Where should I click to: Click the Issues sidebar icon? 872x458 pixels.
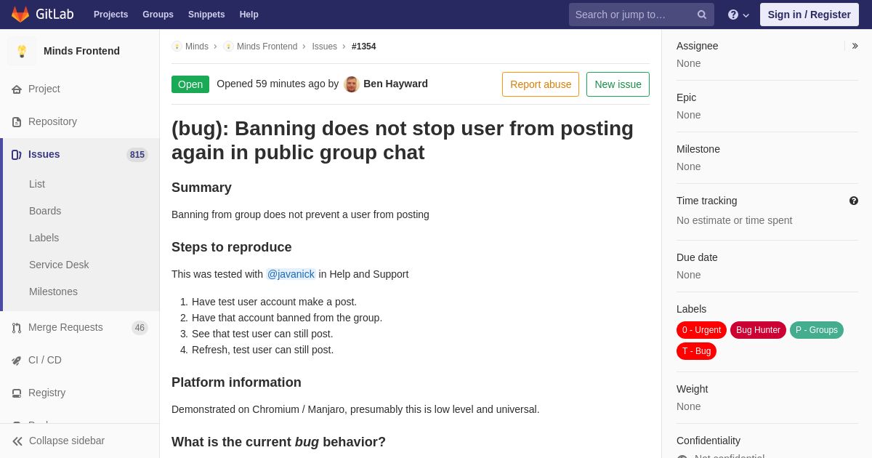pos(17,155)
